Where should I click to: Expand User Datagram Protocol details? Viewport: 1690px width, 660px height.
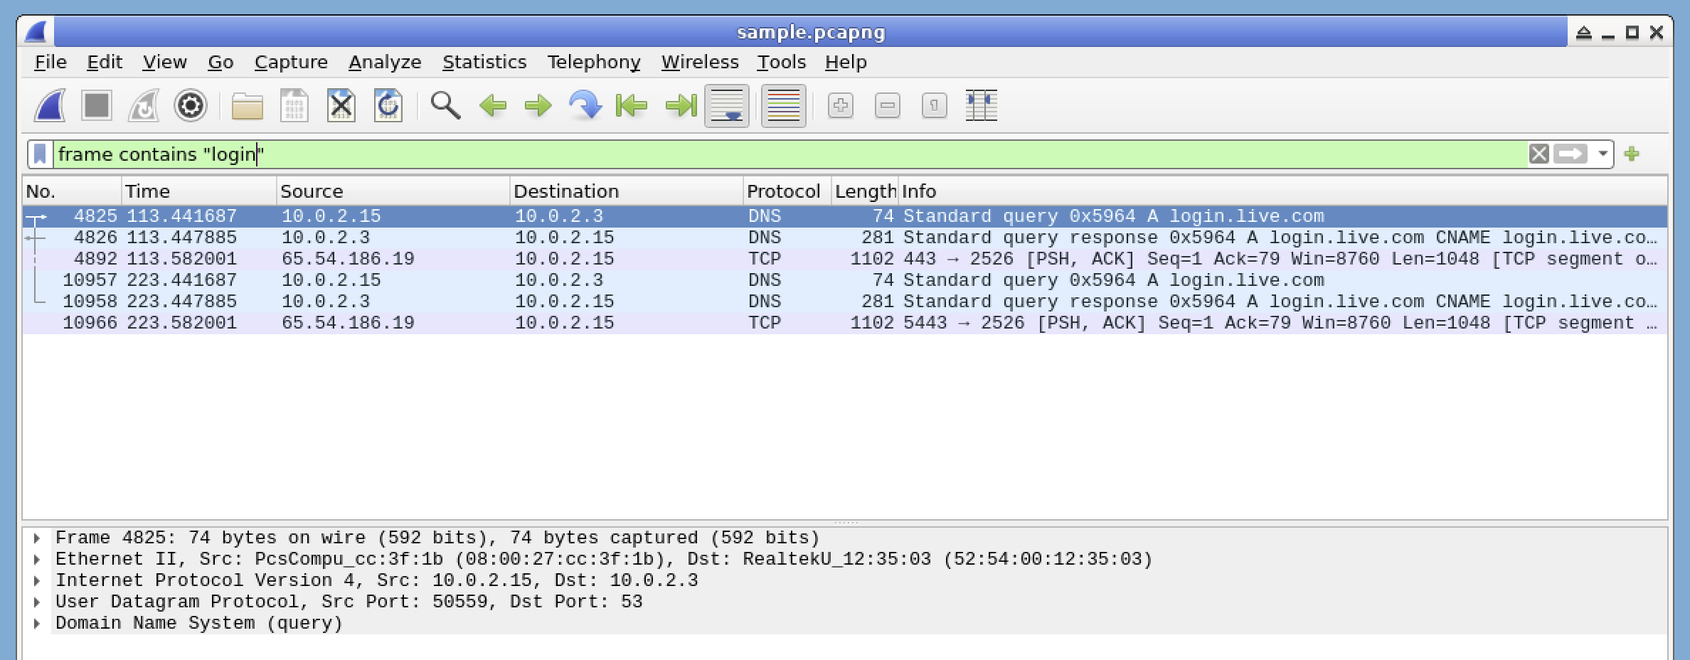36,602
